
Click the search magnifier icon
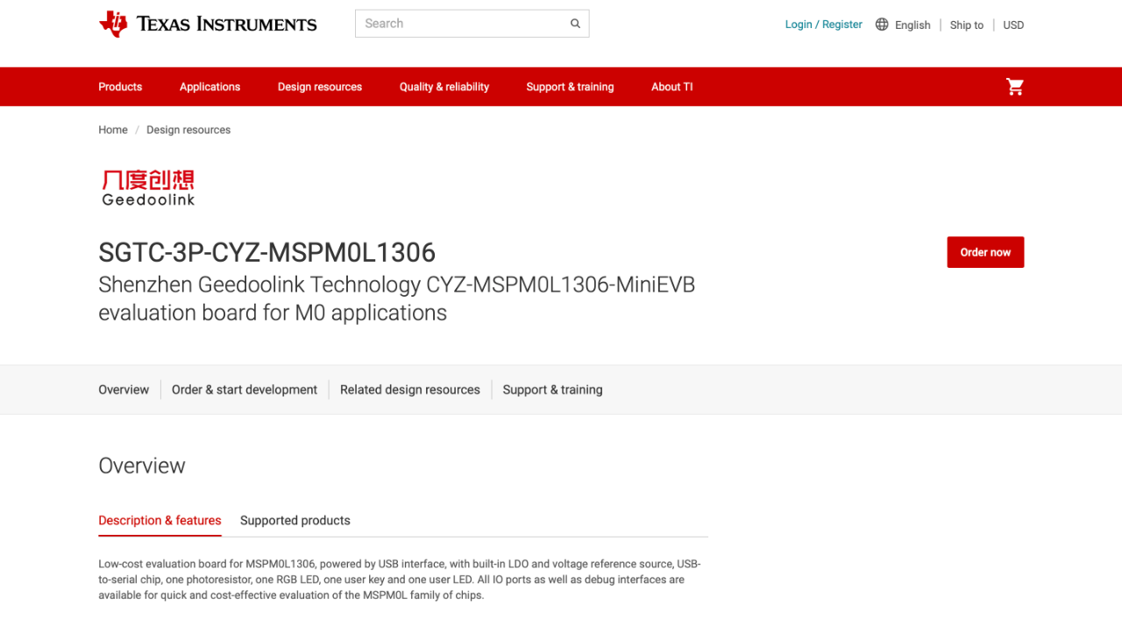(x=576, y=24)
